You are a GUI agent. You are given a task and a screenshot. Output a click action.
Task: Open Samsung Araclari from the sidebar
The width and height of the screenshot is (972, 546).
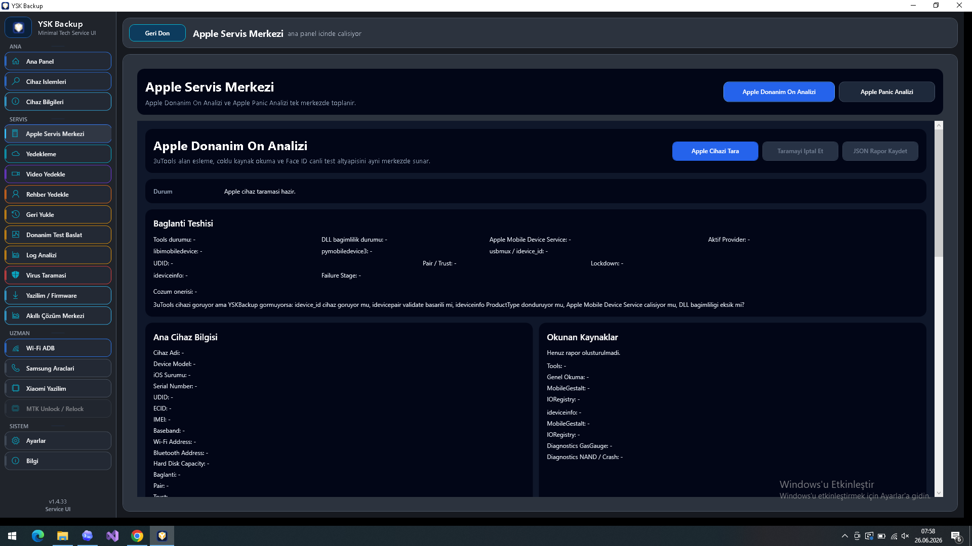point(58,369)
